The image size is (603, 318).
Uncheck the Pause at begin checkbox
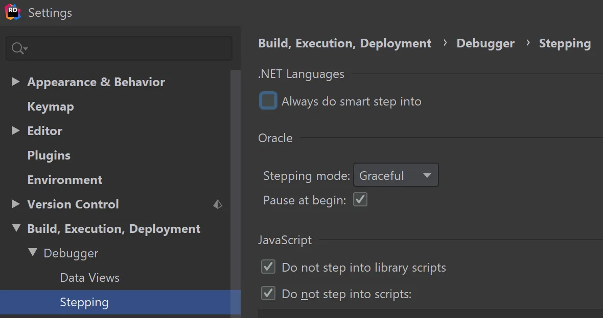pyautogui.click(x=361, y=200)
